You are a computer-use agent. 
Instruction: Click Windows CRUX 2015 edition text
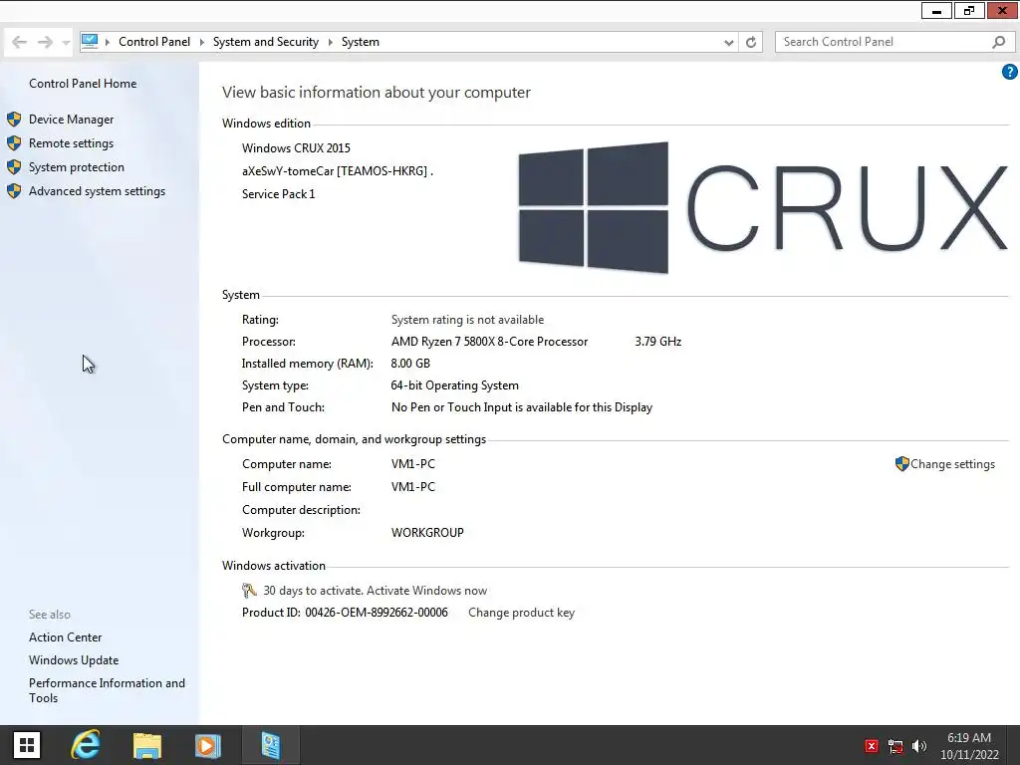[296, 148]
